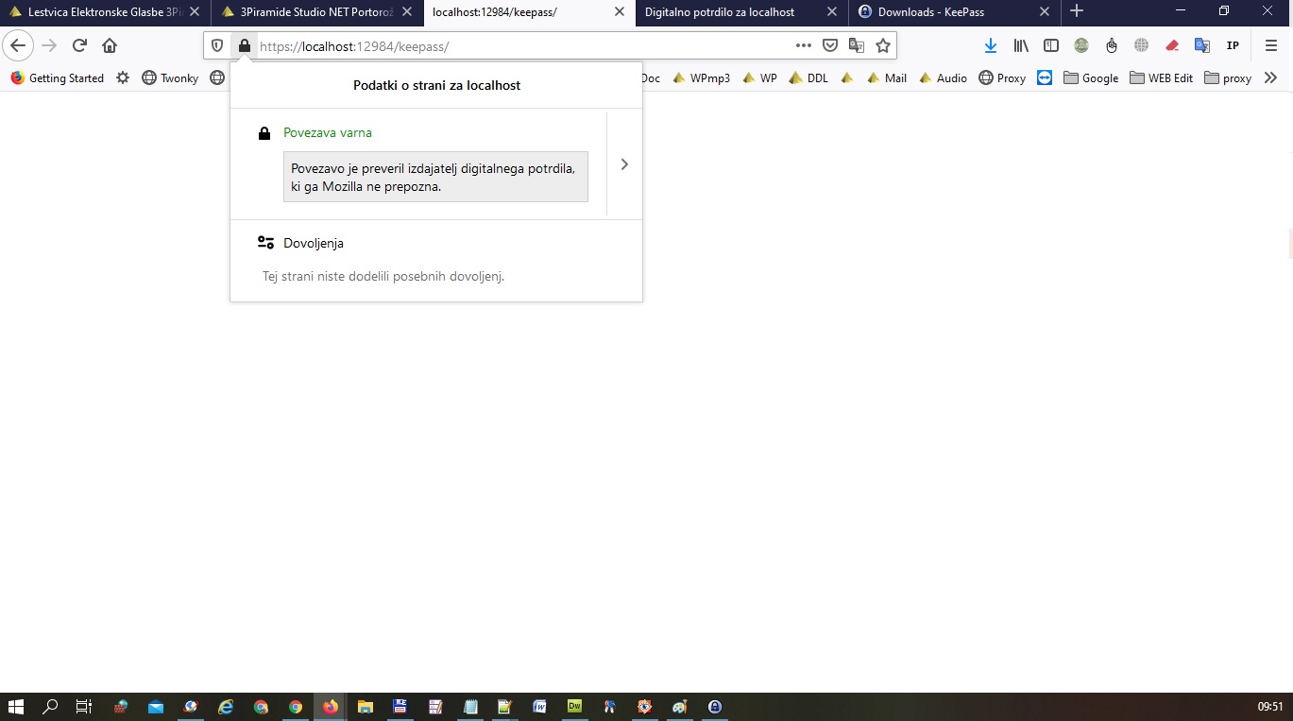The height and width of the screenshot is (721, 1293).
Task: Open the Firefox hamburger menu
Action: coord(1271,45)
